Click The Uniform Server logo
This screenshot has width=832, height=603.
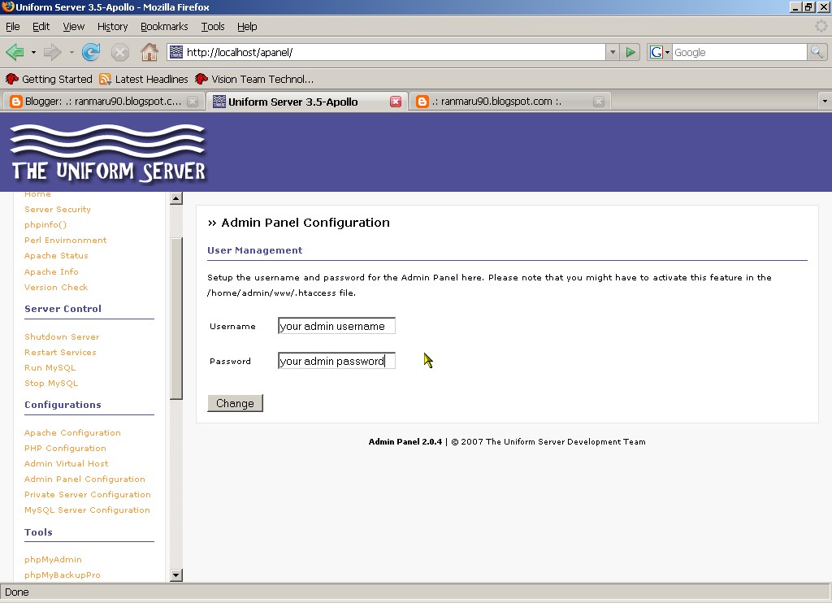point(108,154)
